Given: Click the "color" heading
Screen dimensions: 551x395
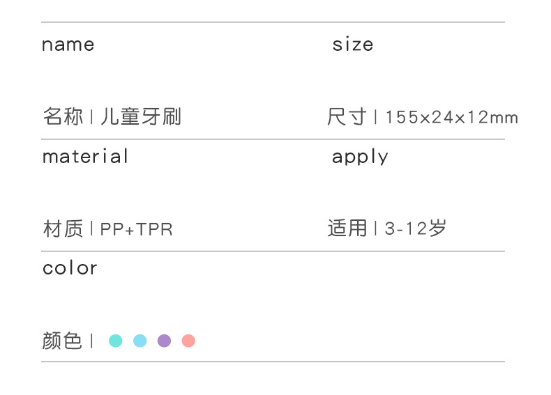Looking at the screenshot, I should (70, 268).
